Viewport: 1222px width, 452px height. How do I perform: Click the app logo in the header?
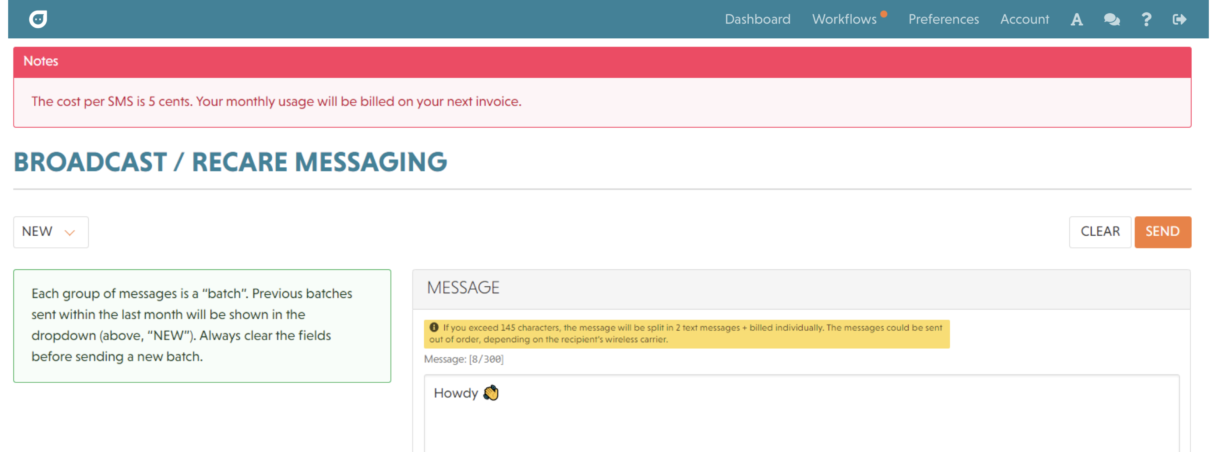point(38,19)
